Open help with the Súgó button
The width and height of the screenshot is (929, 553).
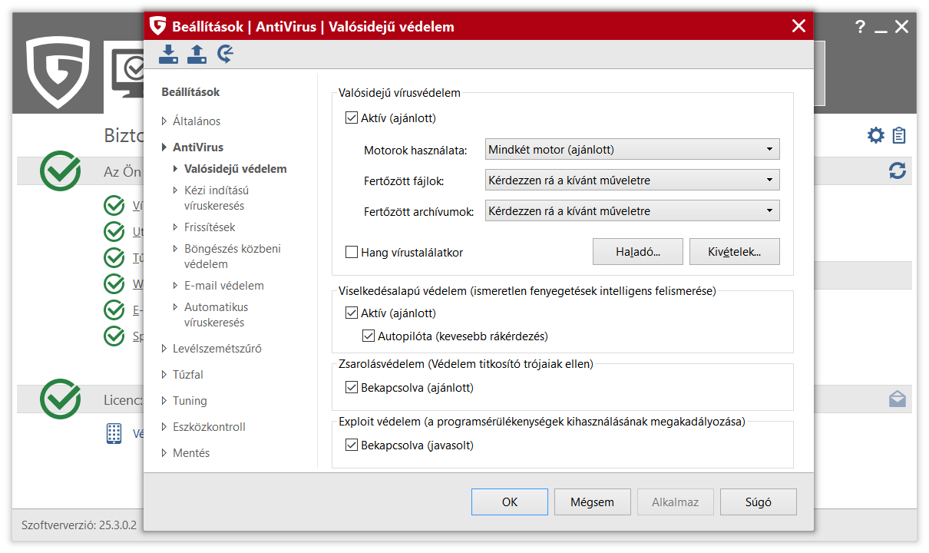pos(759,502)
